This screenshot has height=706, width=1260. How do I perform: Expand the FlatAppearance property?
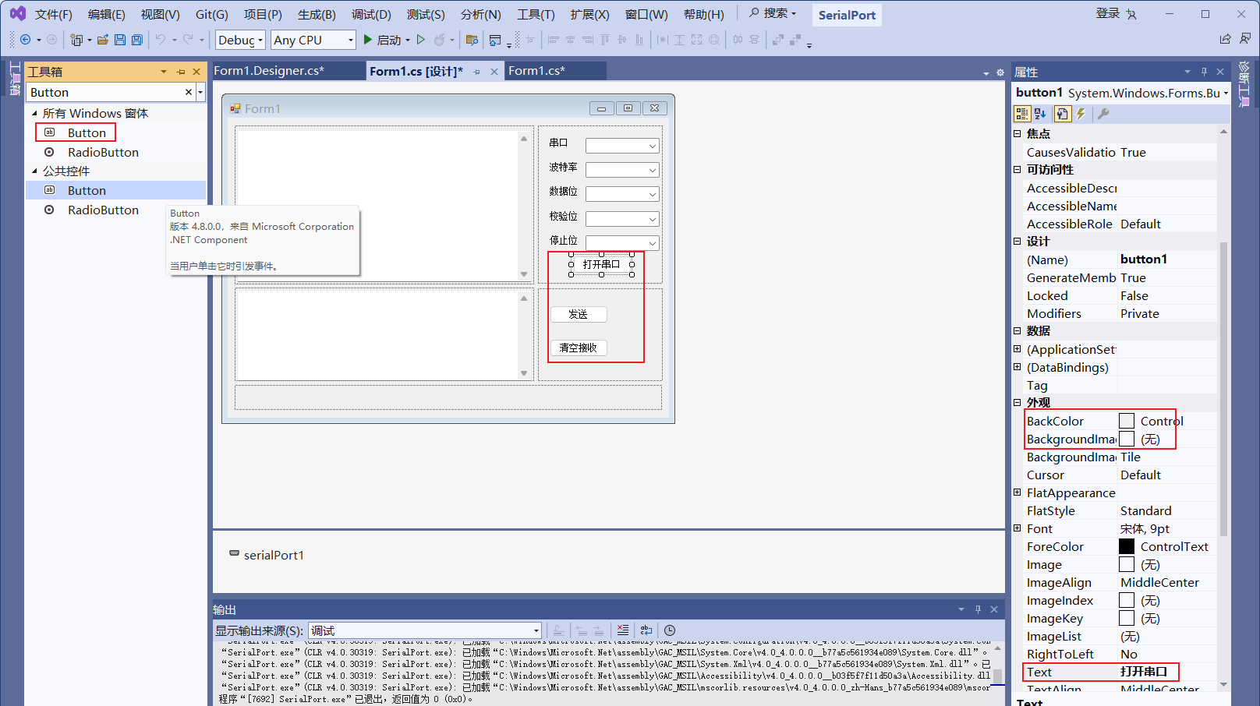[x=1017, y=492]
